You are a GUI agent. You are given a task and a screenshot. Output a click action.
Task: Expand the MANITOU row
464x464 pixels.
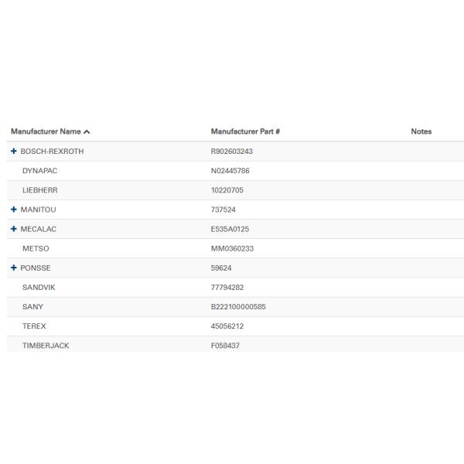(x=13, y=210)
